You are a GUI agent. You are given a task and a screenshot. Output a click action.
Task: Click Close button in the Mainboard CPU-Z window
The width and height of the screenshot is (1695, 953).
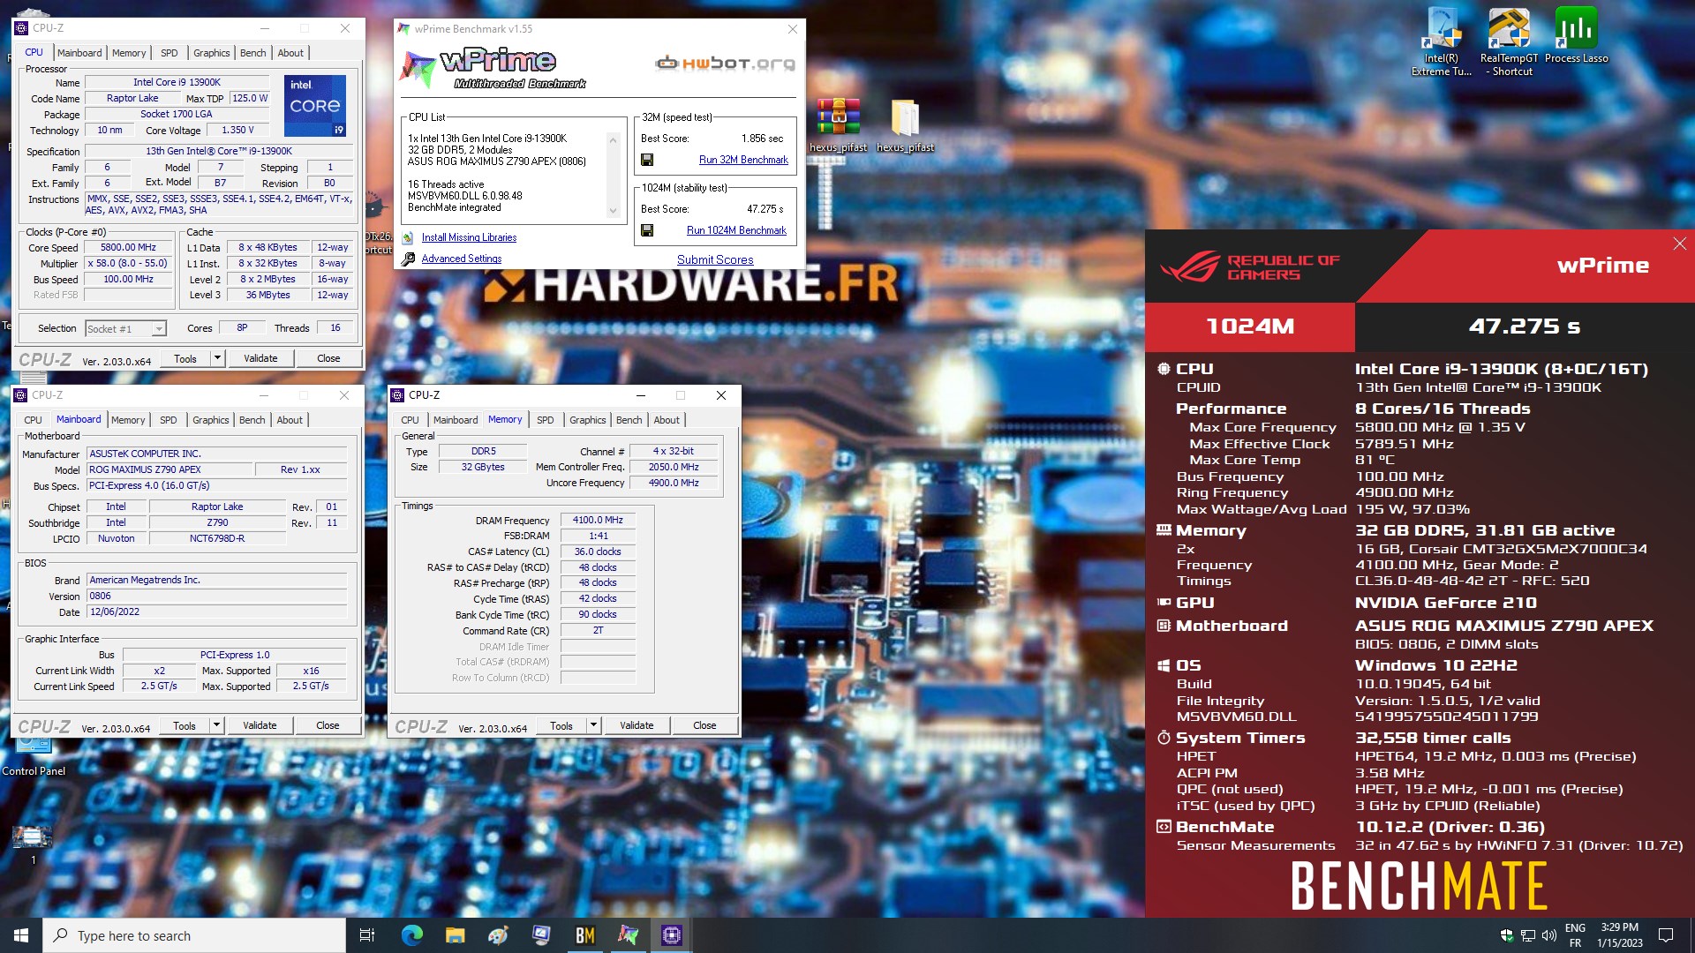328,725
